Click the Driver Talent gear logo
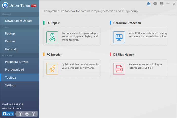Viewport: 177px width, 118px height. pyautogui.click(x=5, y=5)
